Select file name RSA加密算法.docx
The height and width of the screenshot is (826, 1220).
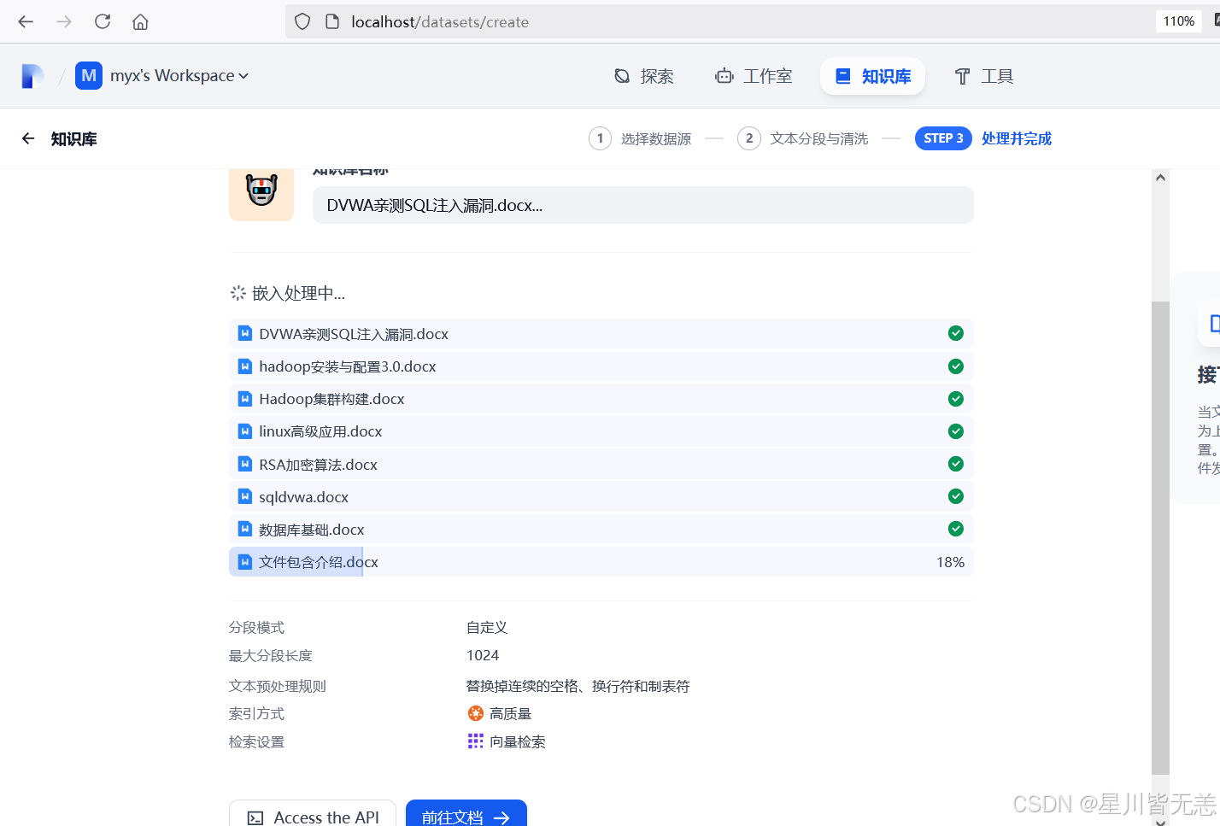[318, 465]
